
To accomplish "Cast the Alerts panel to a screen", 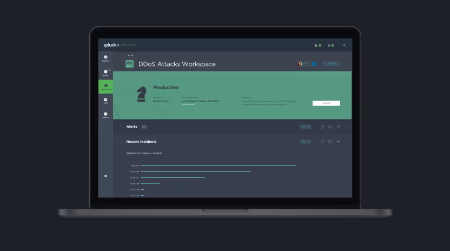I will tap(330, 127).
